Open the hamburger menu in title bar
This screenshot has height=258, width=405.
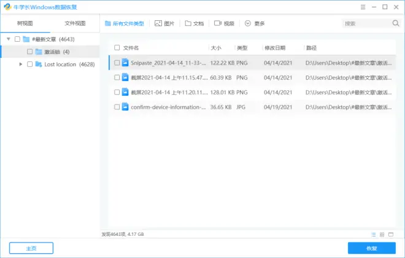click(363, 7)
